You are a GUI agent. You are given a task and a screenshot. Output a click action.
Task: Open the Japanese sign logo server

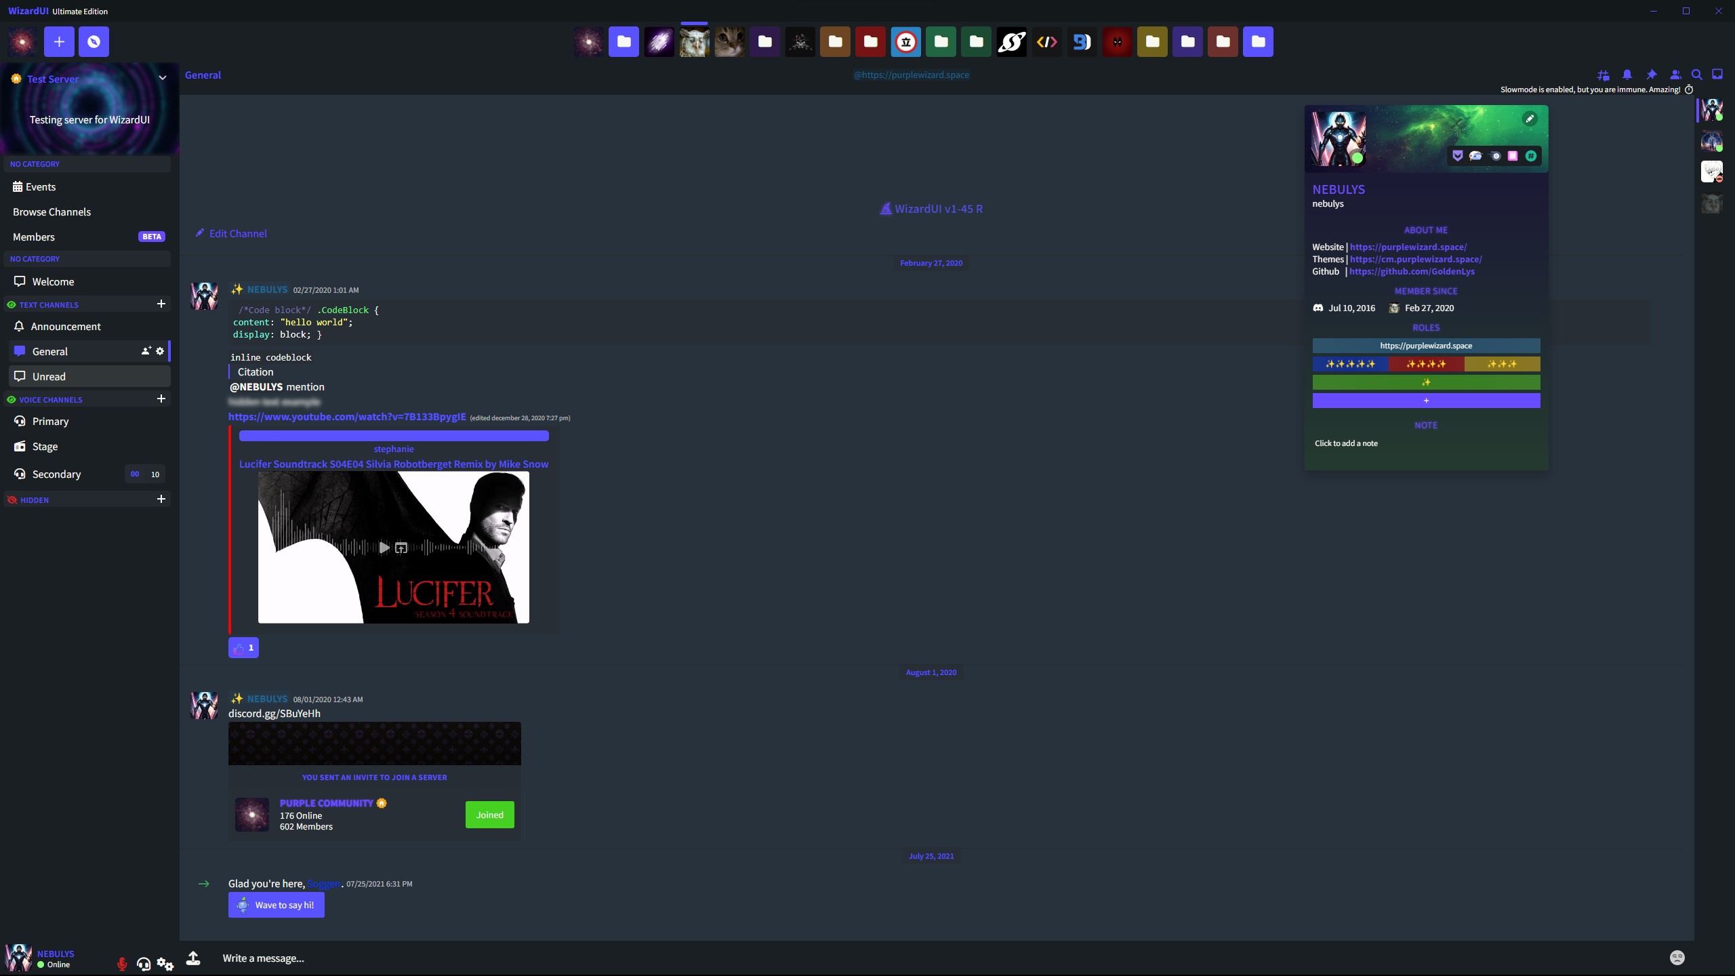pyautogui.click(x=905, y=42)
